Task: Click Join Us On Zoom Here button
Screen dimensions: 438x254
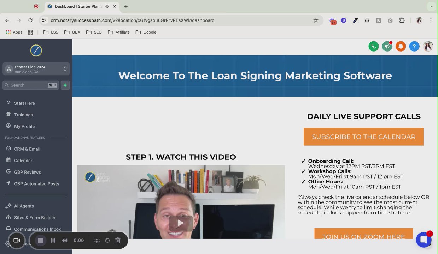Action: [x=364, y=234]
